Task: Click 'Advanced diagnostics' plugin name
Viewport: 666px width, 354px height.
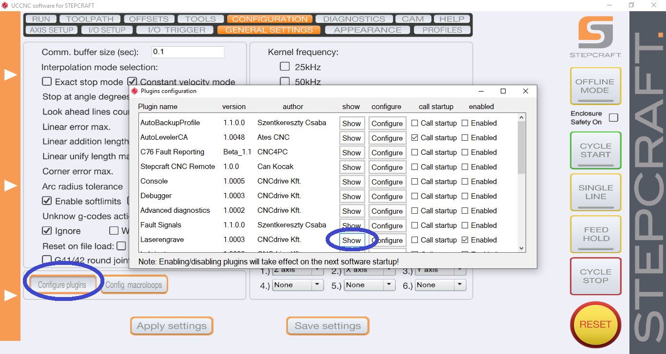Action: tap(175, 210)
